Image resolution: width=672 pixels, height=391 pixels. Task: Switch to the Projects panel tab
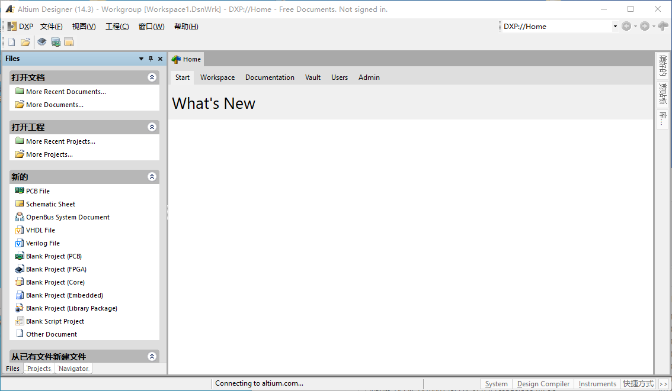[39, 369]
